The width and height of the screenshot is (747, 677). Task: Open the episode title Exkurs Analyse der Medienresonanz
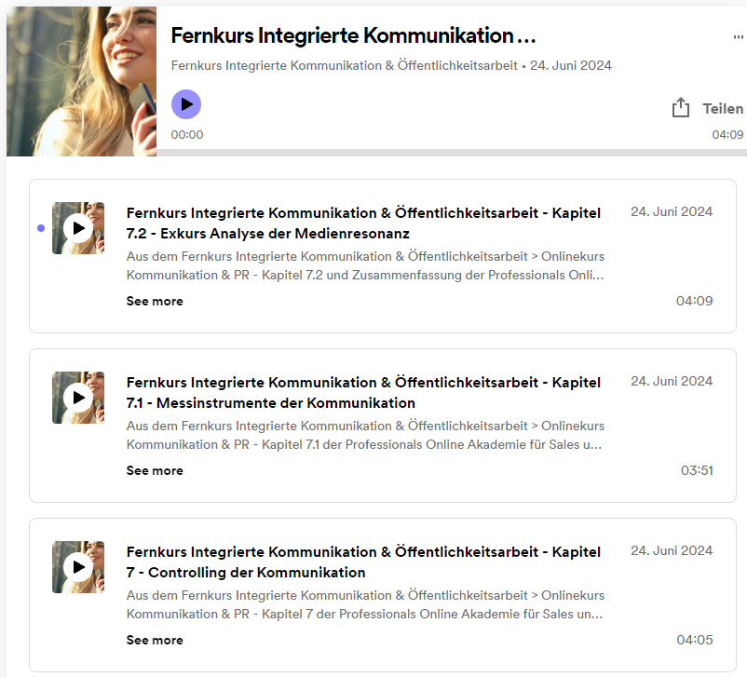tap(363, 223)
